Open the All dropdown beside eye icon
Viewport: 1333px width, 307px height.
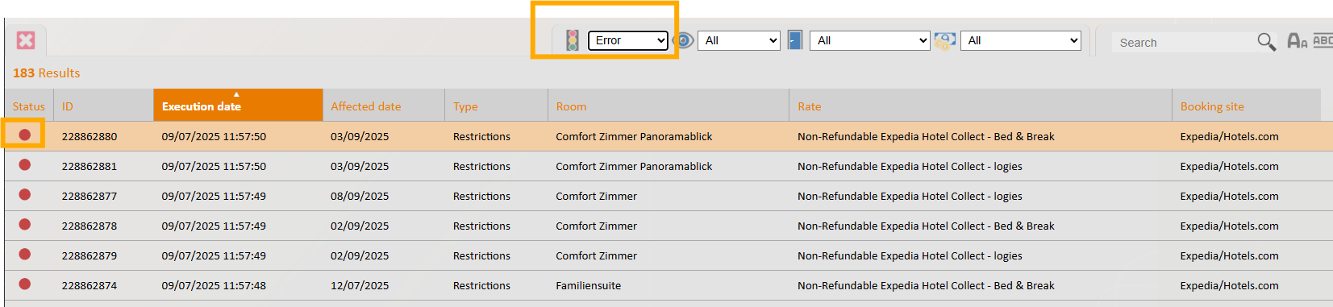point(739,40)
